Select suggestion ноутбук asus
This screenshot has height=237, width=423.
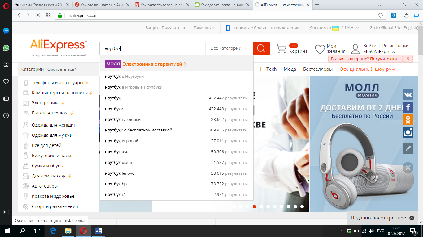click(x=177, y=152)
